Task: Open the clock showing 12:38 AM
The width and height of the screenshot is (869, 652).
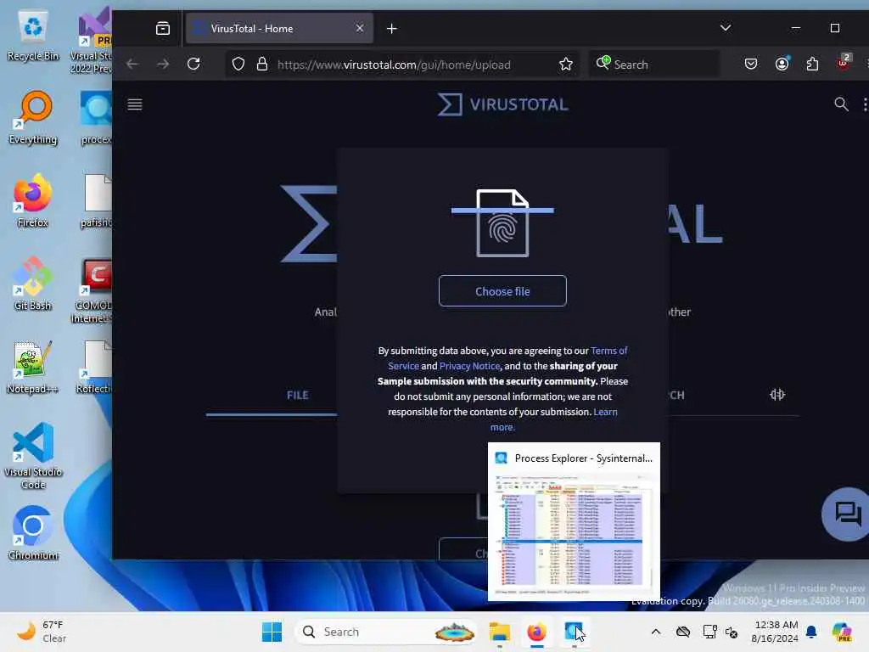Action: 775,632
